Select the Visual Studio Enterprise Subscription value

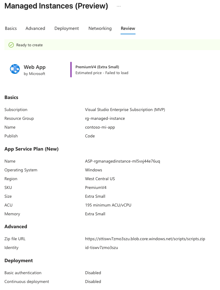[x=125, y=110]
